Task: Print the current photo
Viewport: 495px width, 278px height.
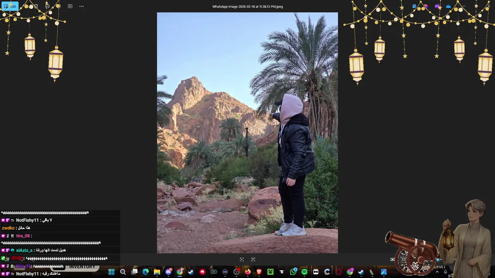Action: (x=47, y=6)
